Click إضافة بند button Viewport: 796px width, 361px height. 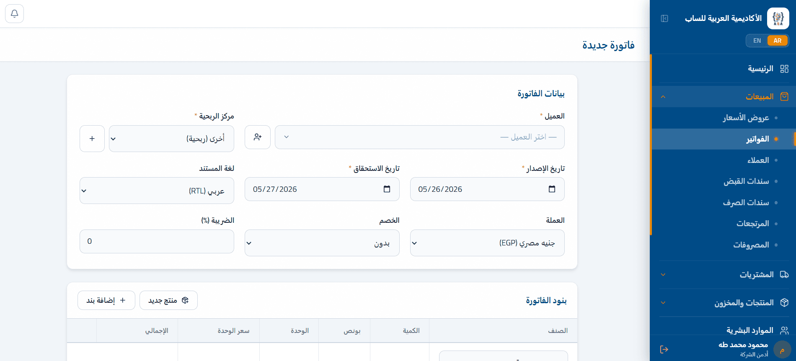(106, 300)
